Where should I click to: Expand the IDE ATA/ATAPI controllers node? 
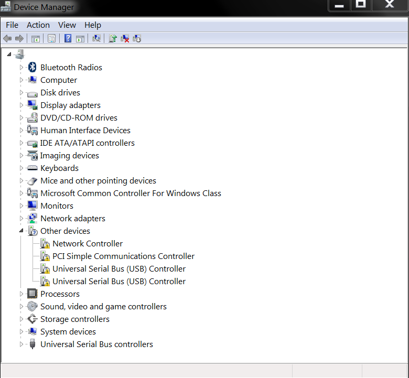21,143
